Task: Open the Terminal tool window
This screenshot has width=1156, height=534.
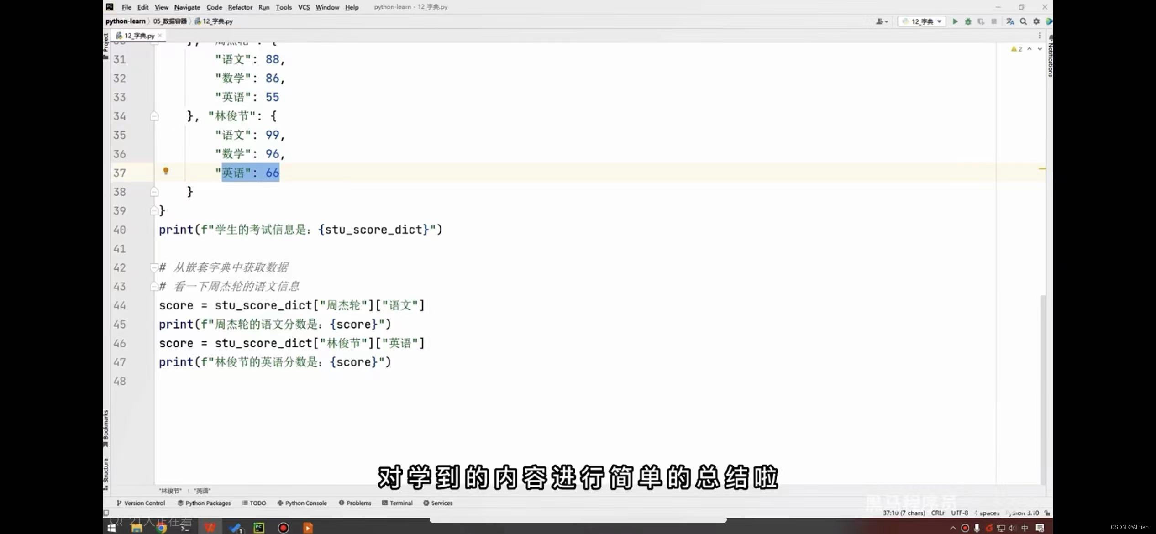Action: click(x=397, y=503)
